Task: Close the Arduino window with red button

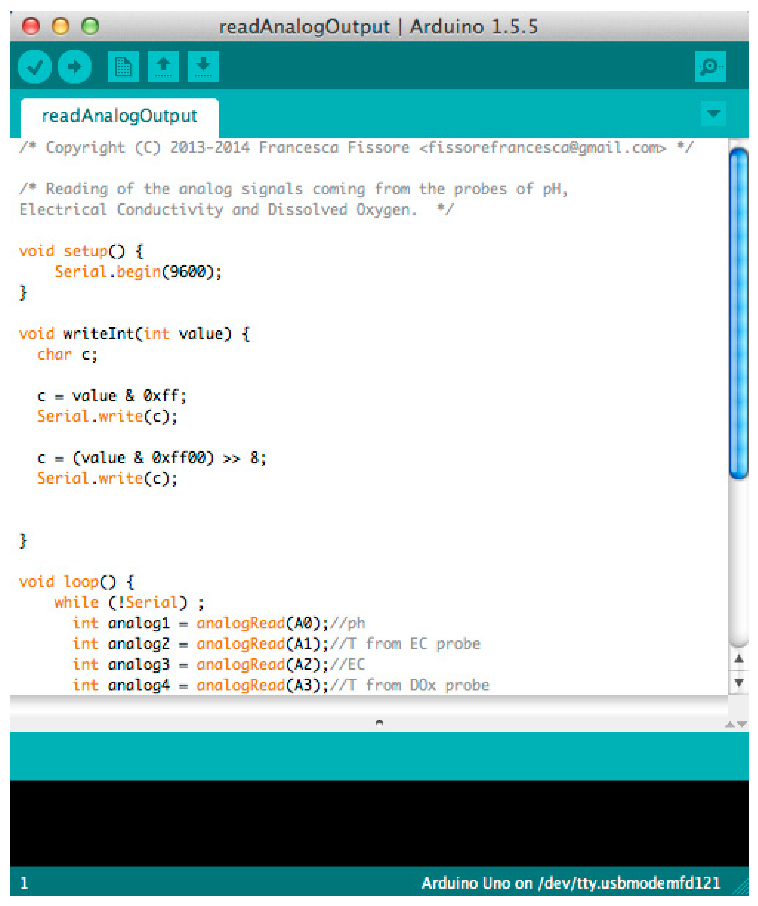Action: pos(31,26)
